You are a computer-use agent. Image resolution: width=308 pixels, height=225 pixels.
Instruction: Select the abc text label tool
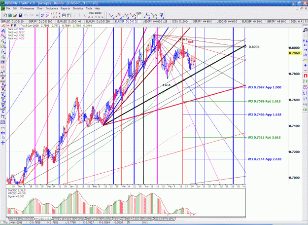pos(3,133)
